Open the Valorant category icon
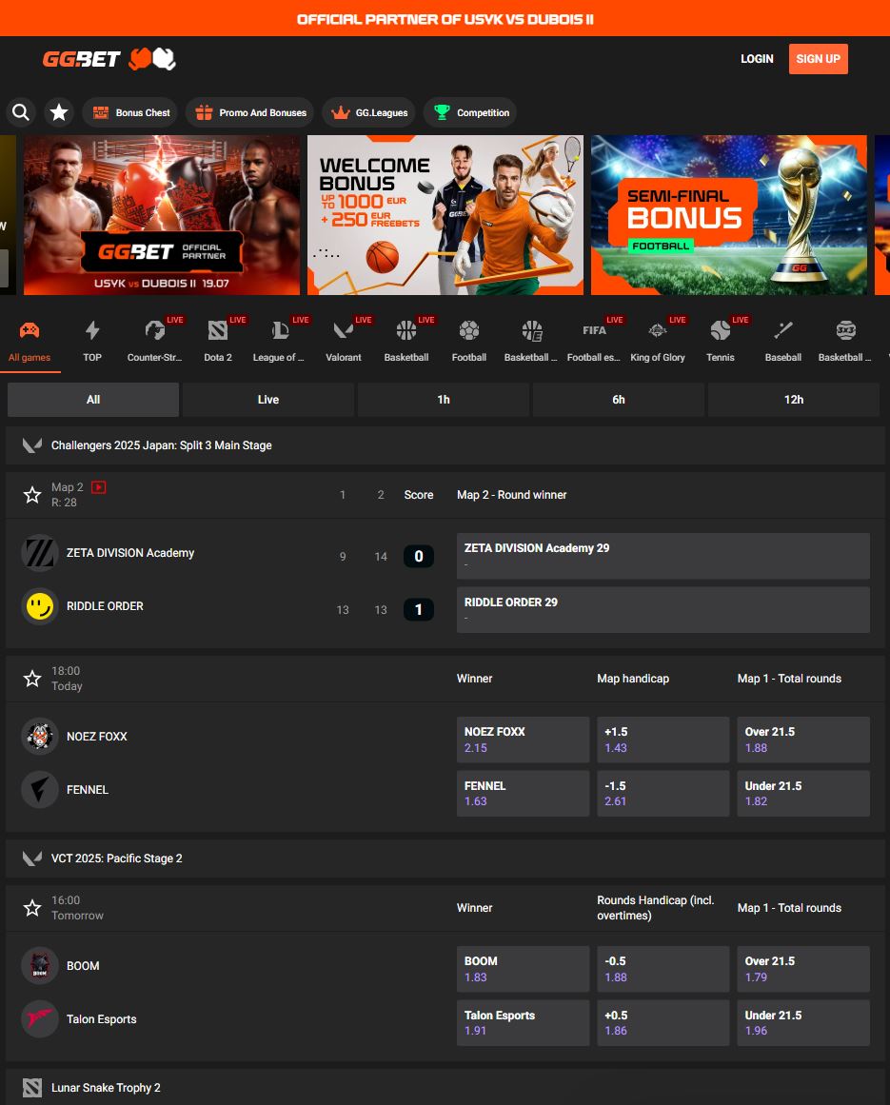Viewport: 890px width, 1105px height. coord(344,330)
